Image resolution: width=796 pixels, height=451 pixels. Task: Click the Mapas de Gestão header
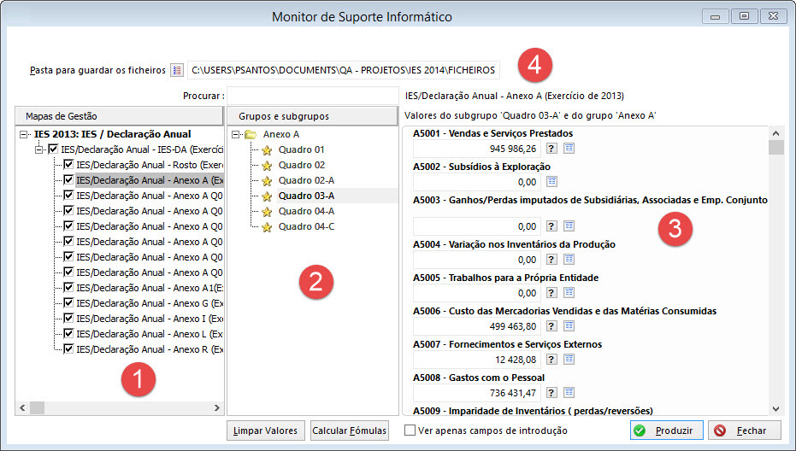click(x=119, y=116)
